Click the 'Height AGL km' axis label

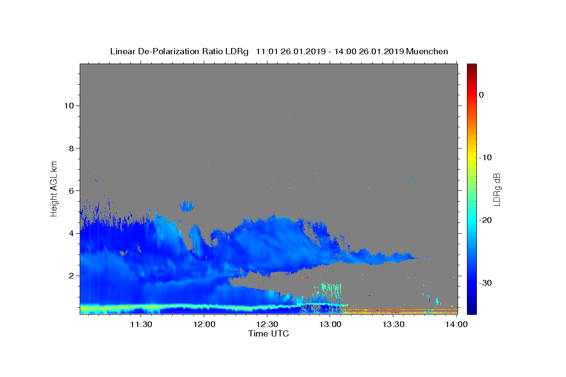pos(54,188)
